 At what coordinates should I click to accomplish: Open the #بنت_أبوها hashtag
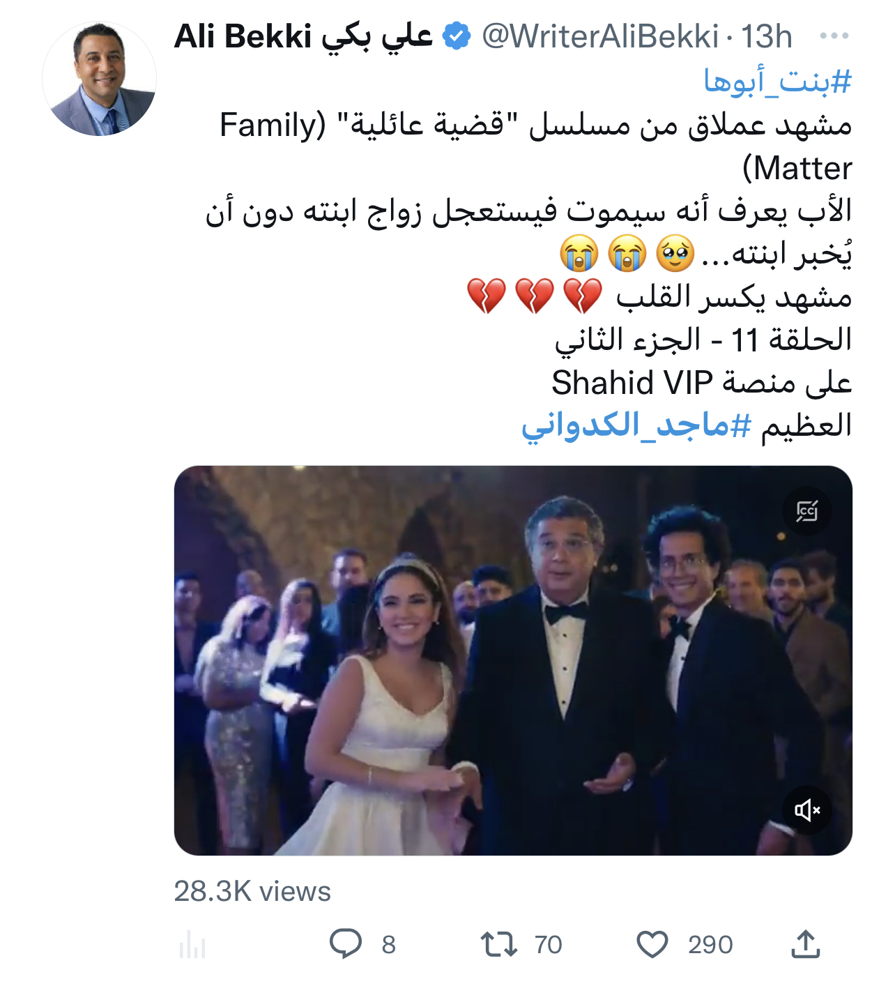(778, 82)
